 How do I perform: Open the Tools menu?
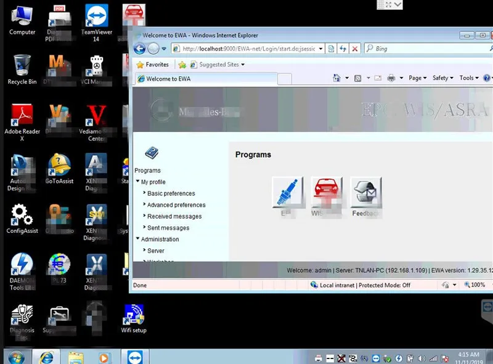click(469, 78)
